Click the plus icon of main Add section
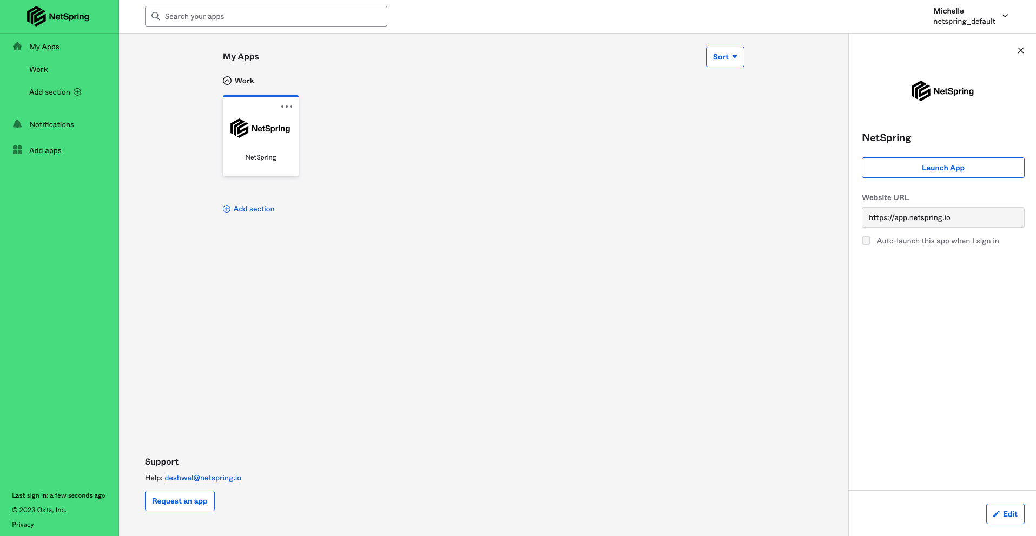This screenshot has height=536, width=1036. tap(227, 209)
